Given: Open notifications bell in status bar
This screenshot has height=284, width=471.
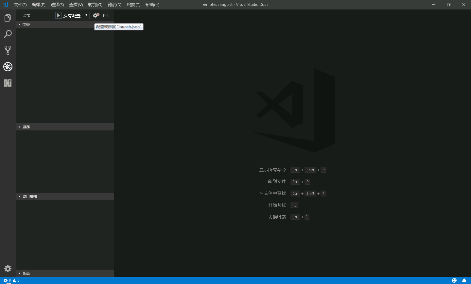Looking at the screenshot, I should click(464, 280).
